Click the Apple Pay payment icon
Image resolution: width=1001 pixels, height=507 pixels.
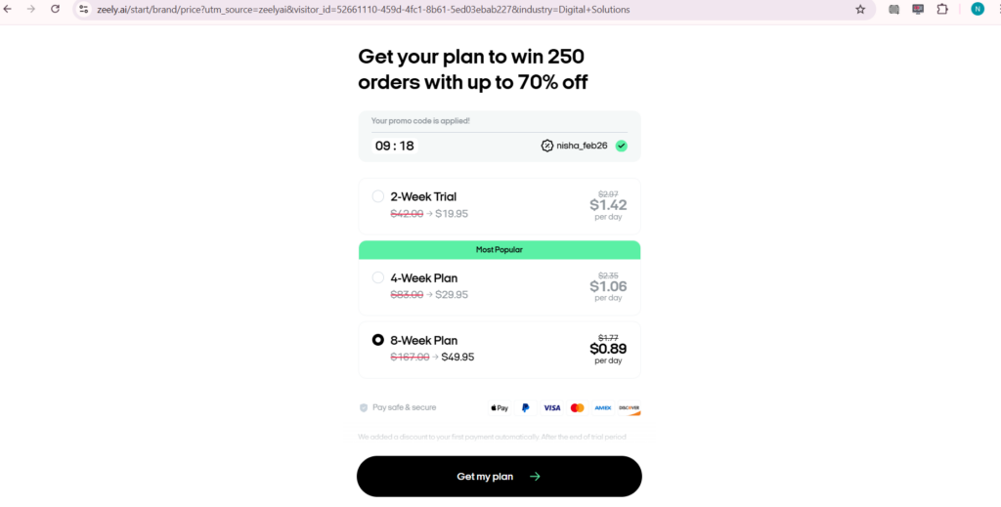500,407
